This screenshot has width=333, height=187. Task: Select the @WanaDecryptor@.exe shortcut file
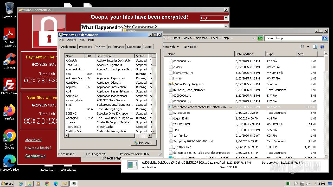point(242,84)
